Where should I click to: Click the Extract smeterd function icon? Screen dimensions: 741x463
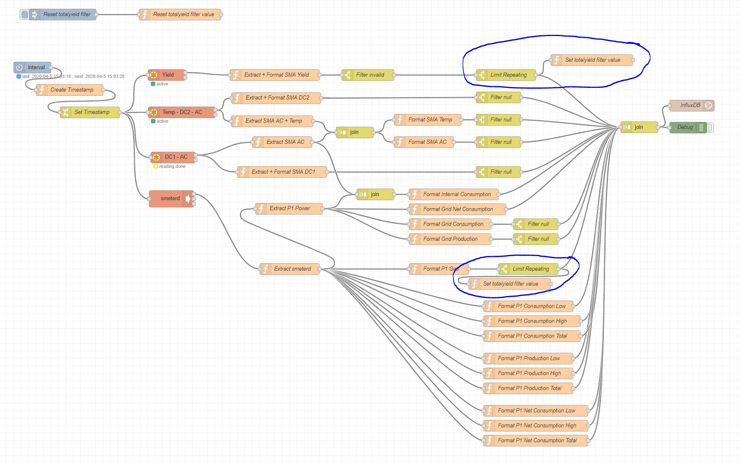pyautogui.click(x=265, y=269)
